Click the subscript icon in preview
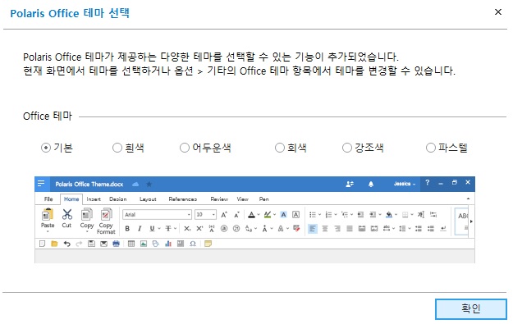 point(187,229)
